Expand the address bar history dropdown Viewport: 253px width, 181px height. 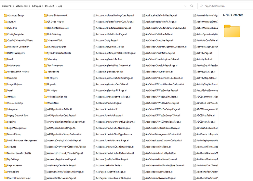(x=186, y=6)
